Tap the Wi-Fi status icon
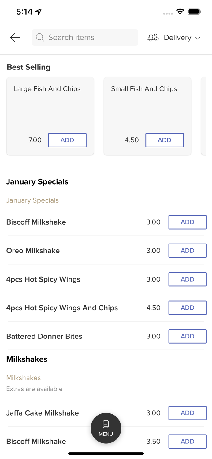 point(180,12)
